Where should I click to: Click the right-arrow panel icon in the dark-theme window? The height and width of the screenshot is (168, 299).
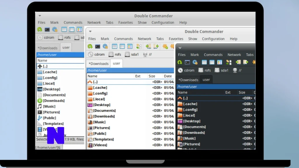[x=246, y=62]
